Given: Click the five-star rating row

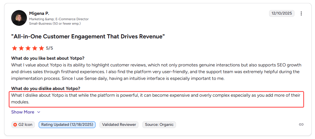Looking at the screenshot, I should click(x=28, y=48).
